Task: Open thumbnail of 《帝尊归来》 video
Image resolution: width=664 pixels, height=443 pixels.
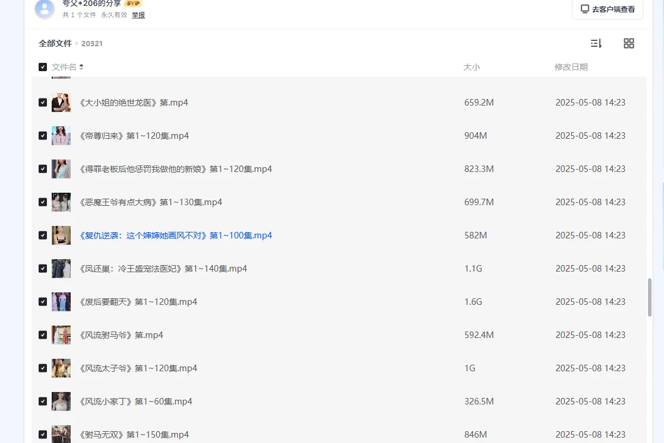Action: point(61,136)
